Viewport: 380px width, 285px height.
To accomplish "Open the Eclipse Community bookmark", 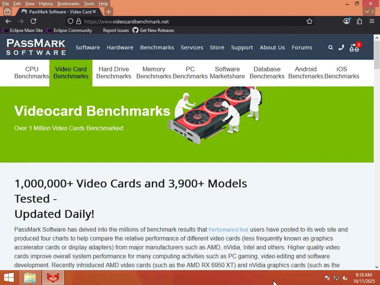I will 69,30.
